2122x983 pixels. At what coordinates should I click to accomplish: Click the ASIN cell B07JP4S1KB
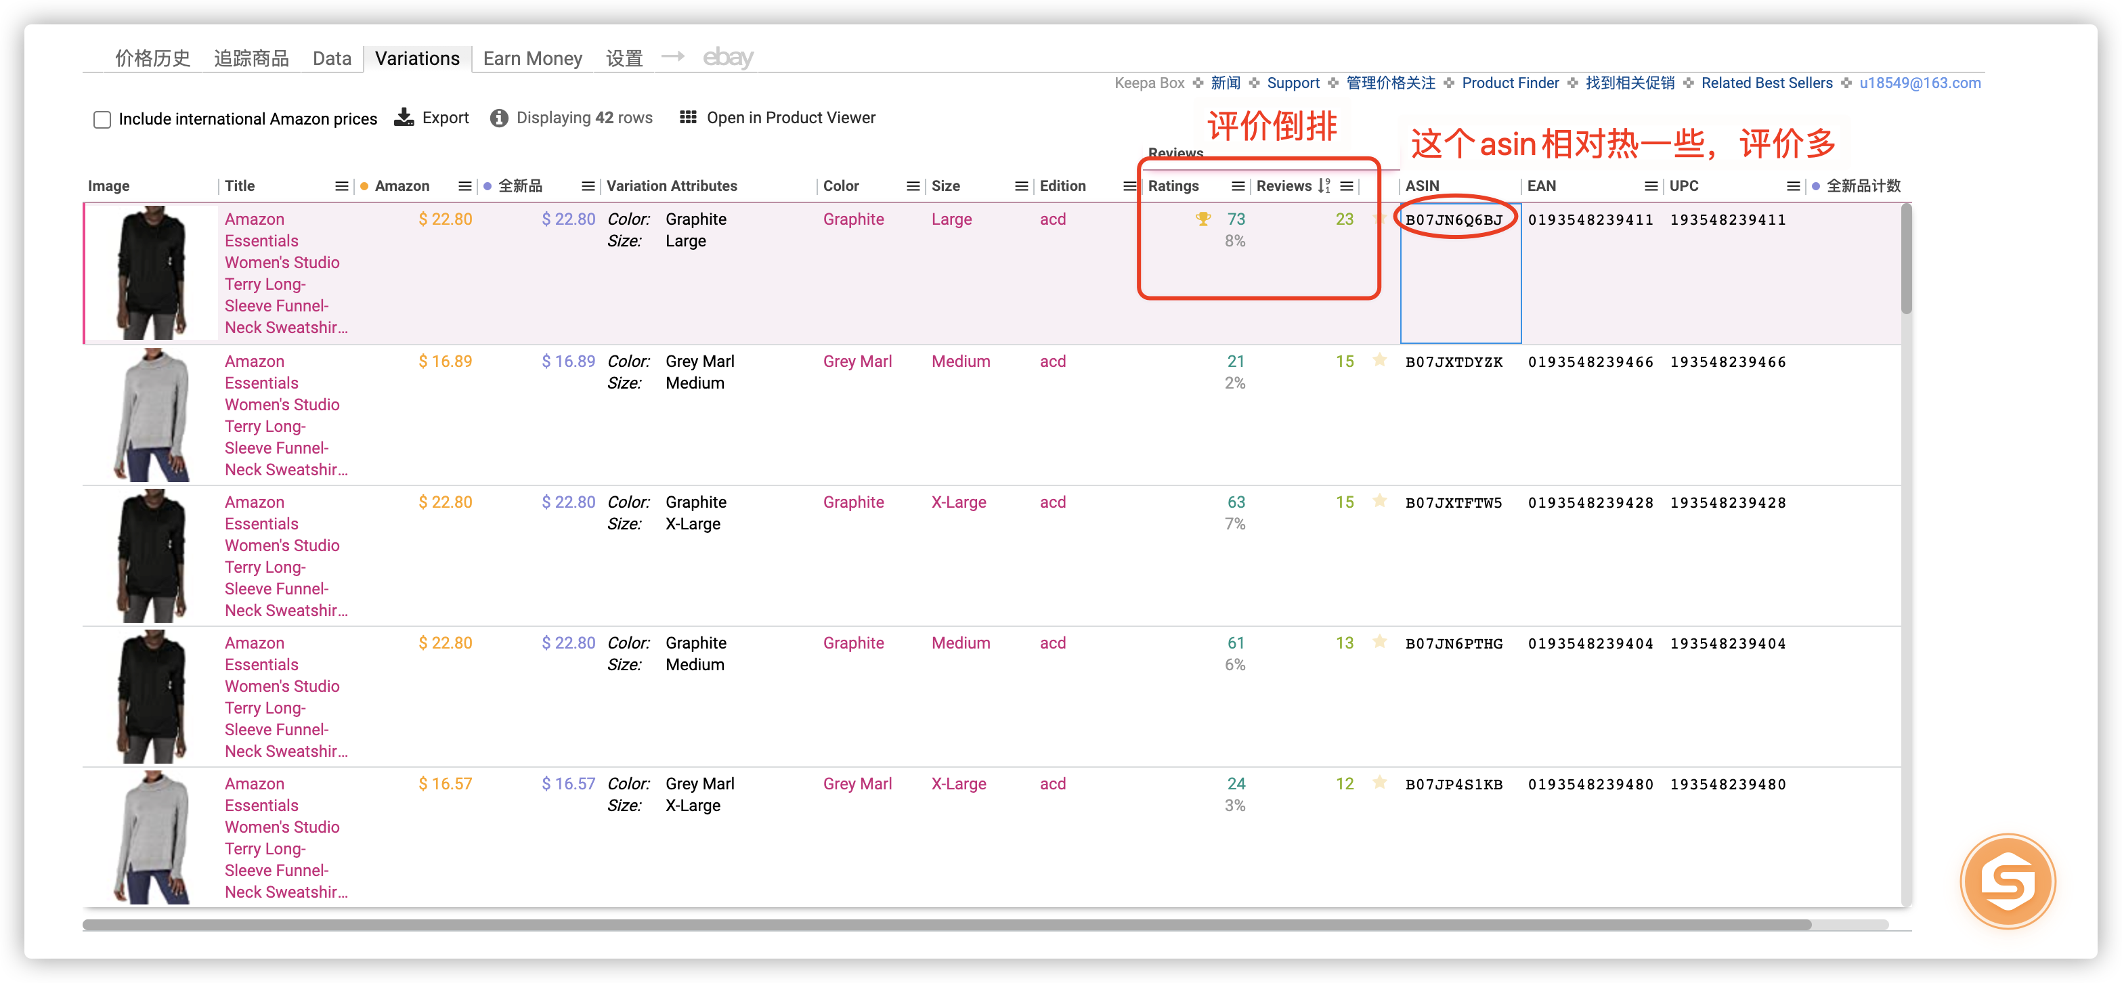coord(1454,785)
